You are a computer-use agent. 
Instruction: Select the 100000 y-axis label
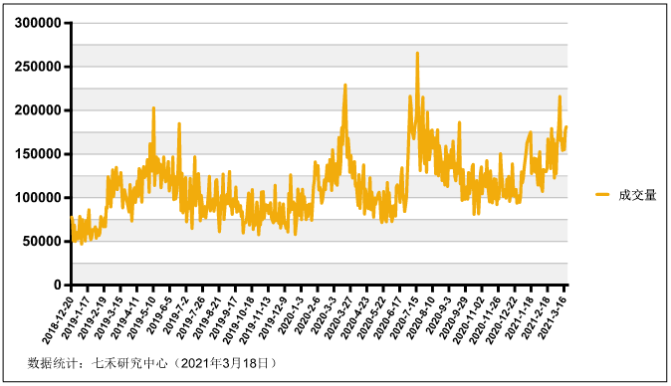pos(38,198)
